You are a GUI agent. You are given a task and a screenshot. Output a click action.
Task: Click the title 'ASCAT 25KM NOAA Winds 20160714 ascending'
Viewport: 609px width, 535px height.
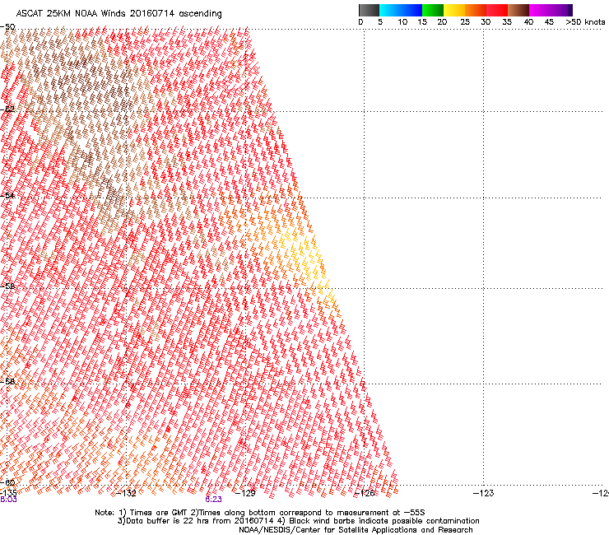[x=119, y=14]
